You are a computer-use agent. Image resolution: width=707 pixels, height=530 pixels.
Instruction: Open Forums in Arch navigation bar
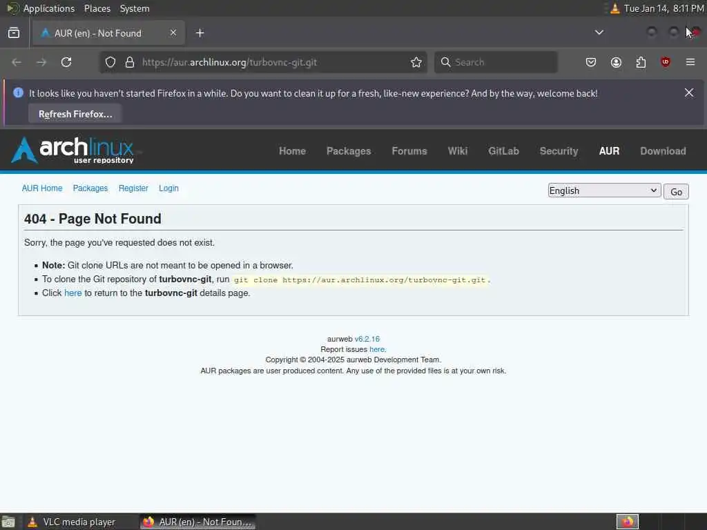[x=409, y=151]
